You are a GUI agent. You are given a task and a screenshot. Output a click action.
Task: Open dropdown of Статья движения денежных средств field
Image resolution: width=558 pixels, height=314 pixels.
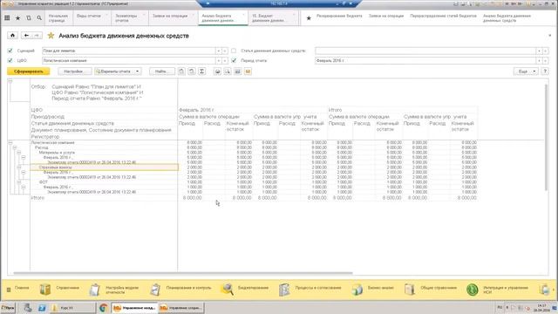(x=539, y=51)
